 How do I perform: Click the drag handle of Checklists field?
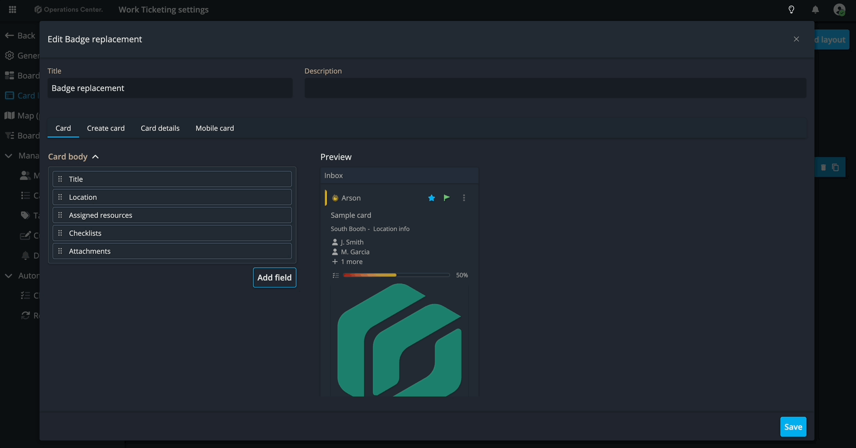coord(60,233)
